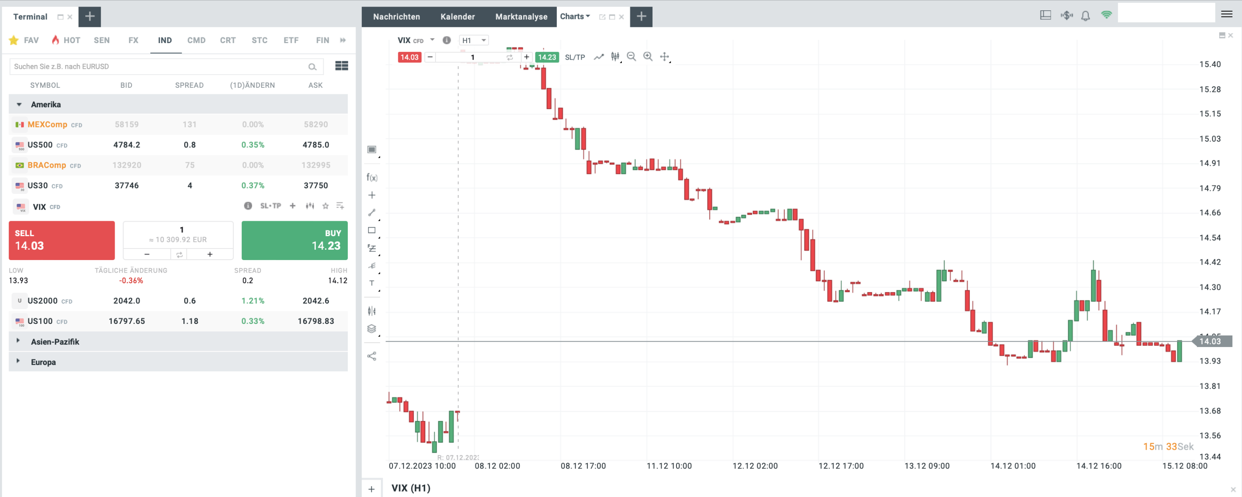Increase volume with plus in watchlist order box
Viewport: 1242px width, 497px height.
(210, 254)
